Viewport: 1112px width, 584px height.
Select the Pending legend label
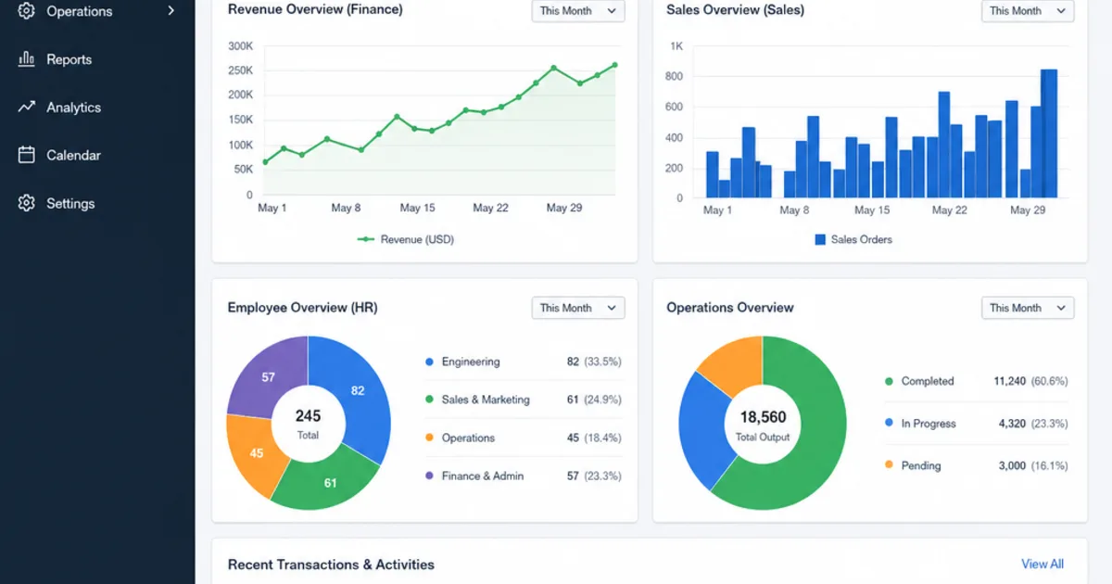[x=921, y=465]
